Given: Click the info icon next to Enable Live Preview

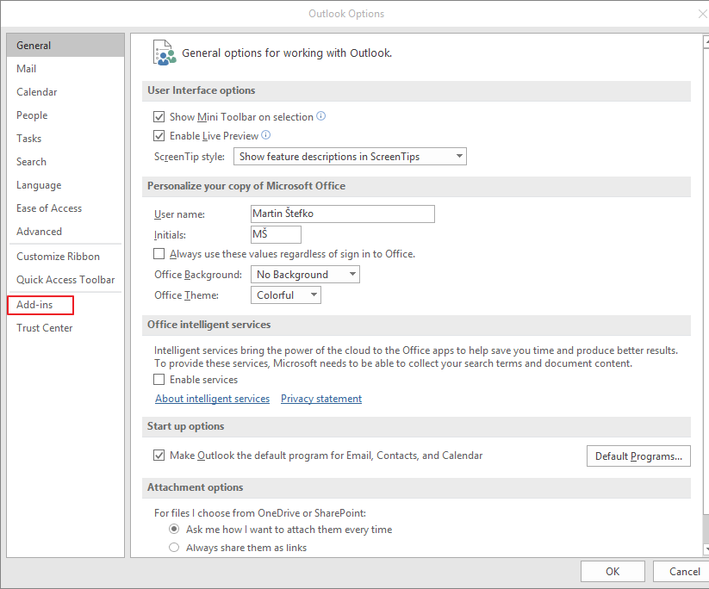Looking at the screenshot, I should pos(266,134).
